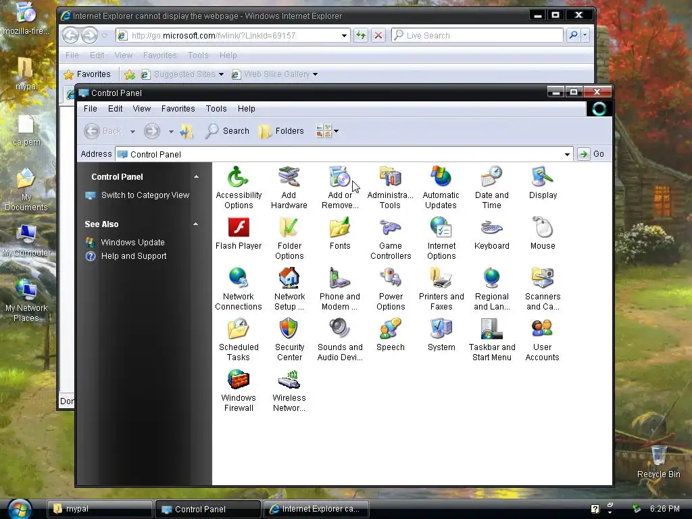This screenshot has width=692, height=519.
Task: Open Date and Time icon
Action: [492, 187]
